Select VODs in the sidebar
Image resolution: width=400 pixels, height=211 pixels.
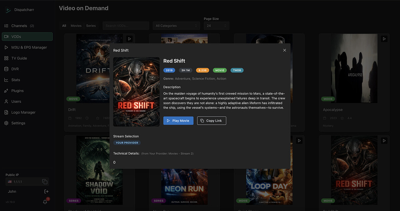pos(27,37)
